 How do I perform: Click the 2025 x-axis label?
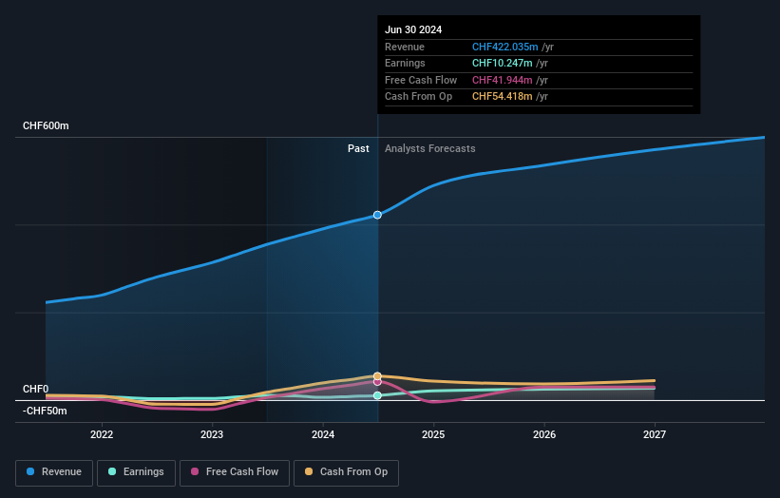[433, 434]
